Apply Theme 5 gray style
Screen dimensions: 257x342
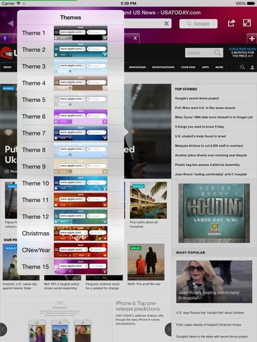71,100
